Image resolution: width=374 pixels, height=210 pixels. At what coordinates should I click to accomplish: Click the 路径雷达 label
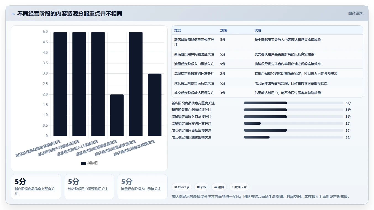[355, 13]
